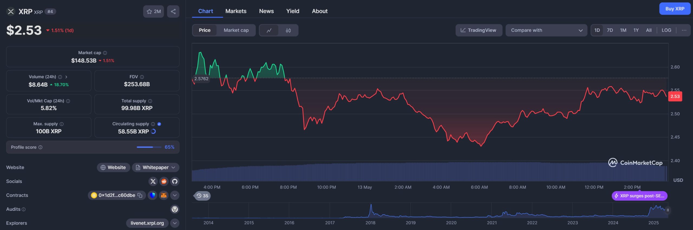This screenshot has height=230, width=693.
Task: Open livenet.xrpl.org explorer link
Action: pos(147,223)
